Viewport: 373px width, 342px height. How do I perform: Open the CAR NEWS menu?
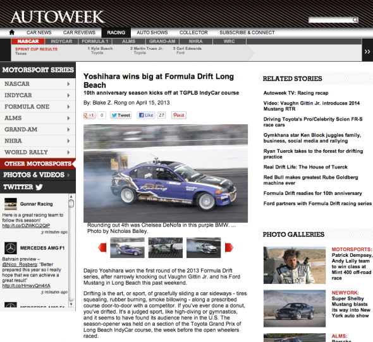tap(39, 33)
